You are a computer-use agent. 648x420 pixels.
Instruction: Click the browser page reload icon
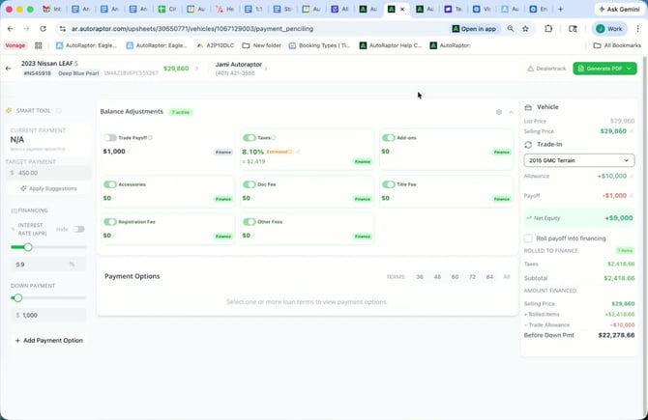click(x=44, y=29)
